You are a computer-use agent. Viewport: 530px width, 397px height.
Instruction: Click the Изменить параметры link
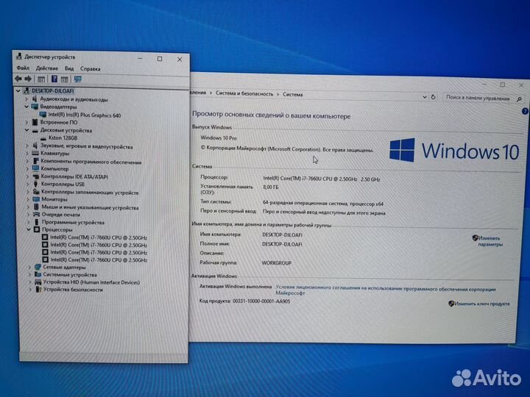coord(490,241)
